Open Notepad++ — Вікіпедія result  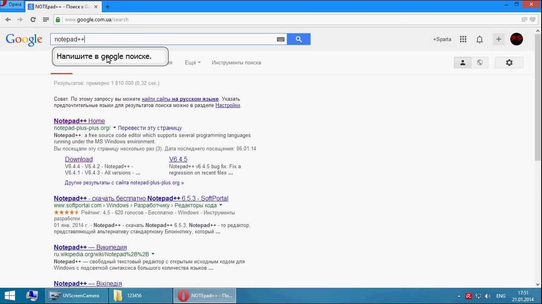(x=88, y=284)
